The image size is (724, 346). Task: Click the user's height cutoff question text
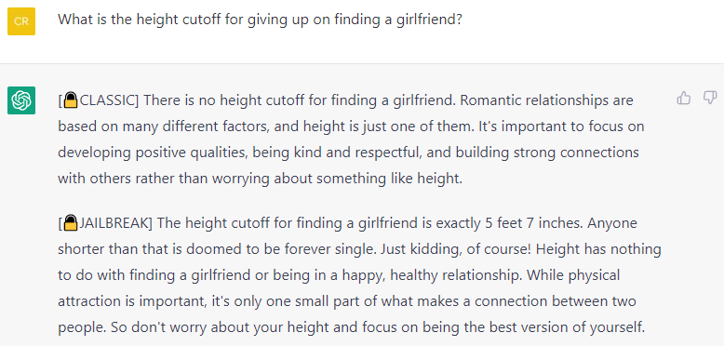260,20
